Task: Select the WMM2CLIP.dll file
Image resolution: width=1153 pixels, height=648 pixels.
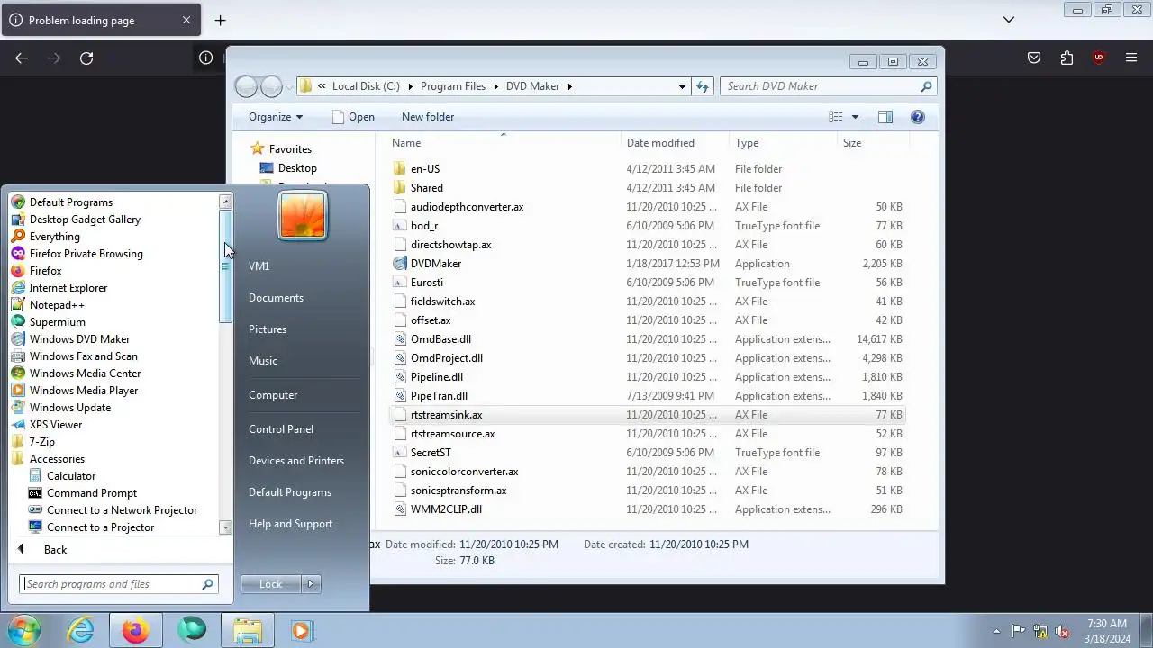Action: [x=446, y=509]
